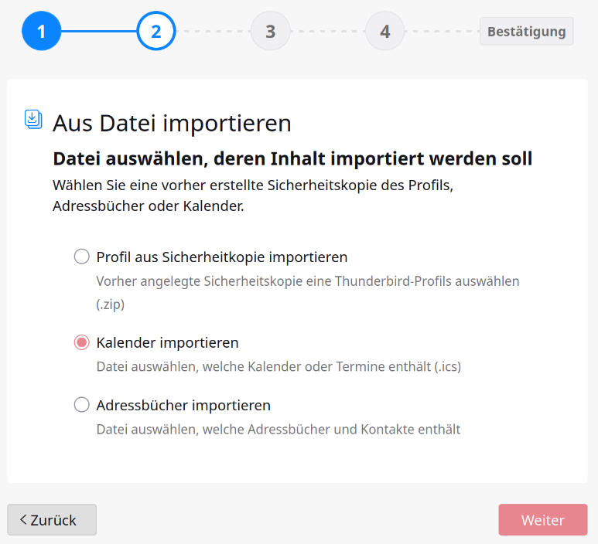Screen dimensions: 598x544
Task: Click the "Adressbücher importieren" label text
Action: click(183, 405)
